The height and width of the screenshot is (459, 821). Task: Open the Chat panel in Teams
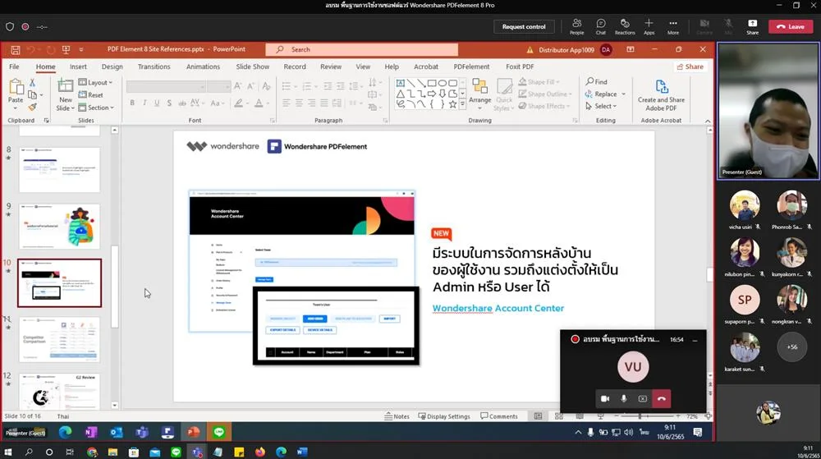pyautogui.click(x=601, y=27)
